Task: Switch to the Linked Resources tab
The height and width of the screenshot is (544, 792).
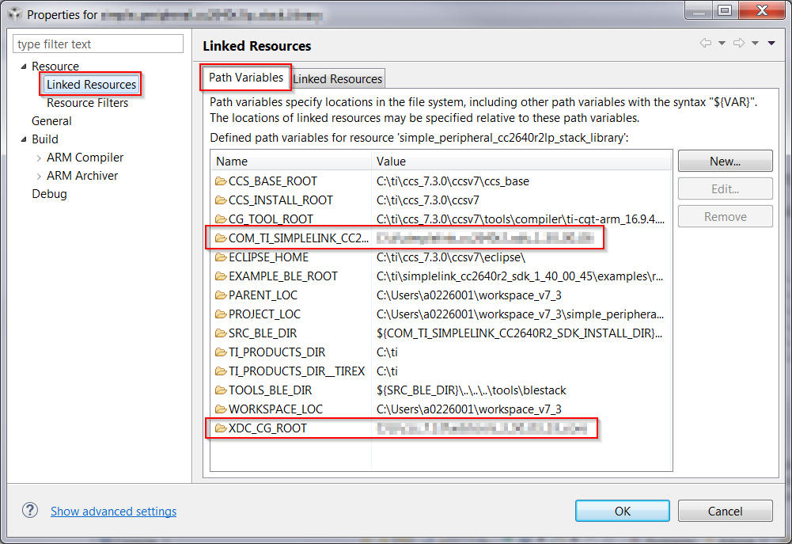Action: point(338,78)
